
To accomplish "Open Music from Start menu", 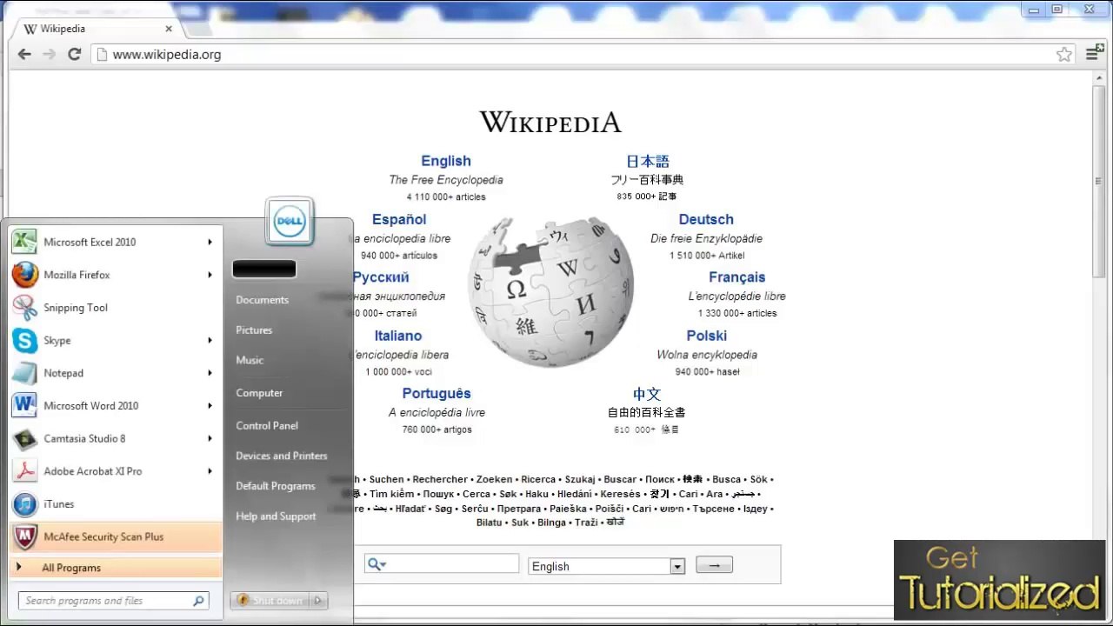I will 250,360.
